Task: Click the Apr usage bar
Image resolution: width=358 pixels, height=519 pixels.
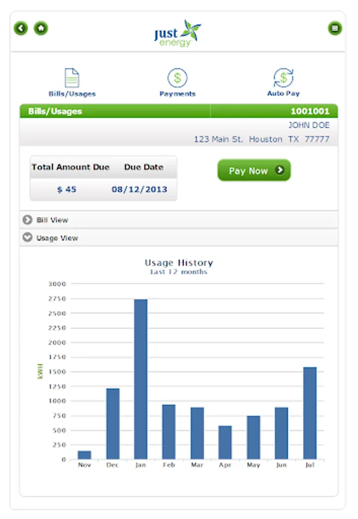Action: click(225, 443)
